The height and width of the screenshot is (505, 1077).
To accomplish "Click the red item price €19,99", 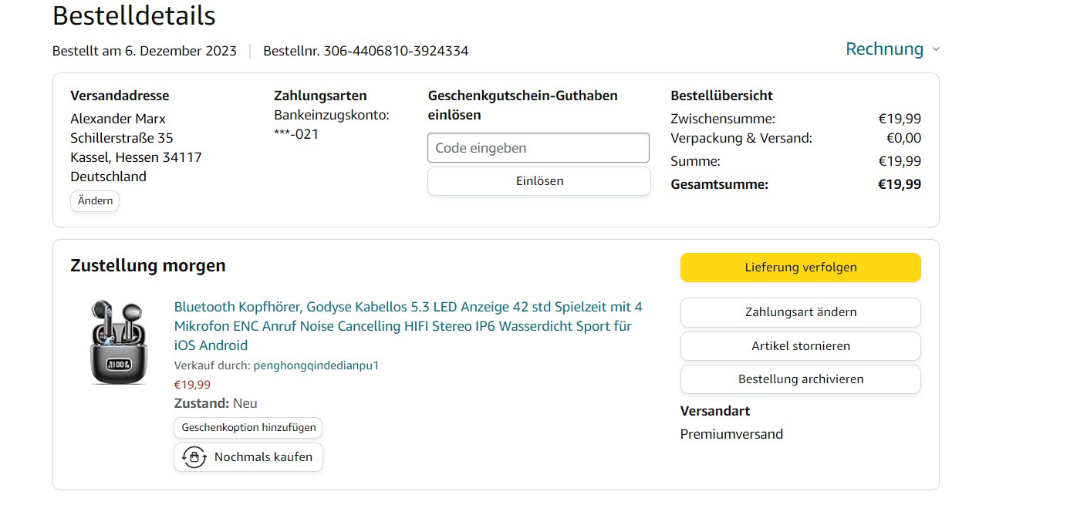I will 192,385.
